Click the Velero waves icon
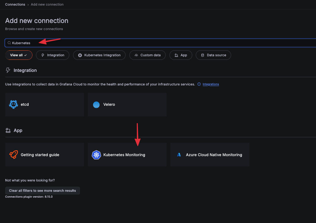Image resolution: width=316 pixels, height=223 pixels. pyautogui.click(x=96, y=105)
